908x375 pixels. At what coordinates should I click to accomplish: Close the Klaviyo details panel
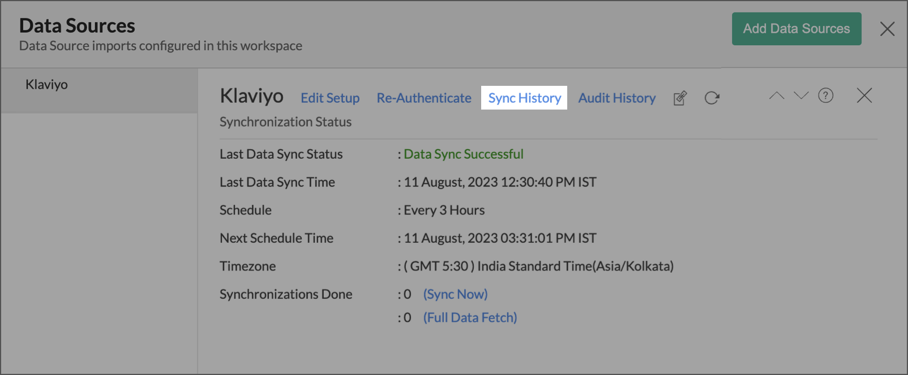click(864, 96)
